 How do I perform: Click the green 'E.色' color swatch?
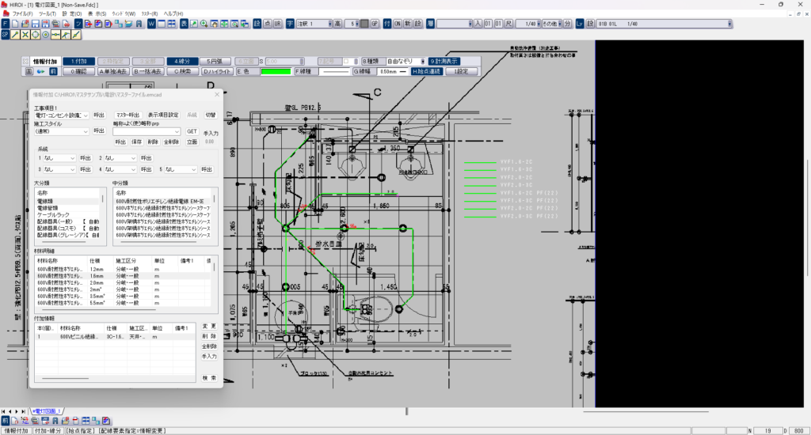tap(275, 71)
